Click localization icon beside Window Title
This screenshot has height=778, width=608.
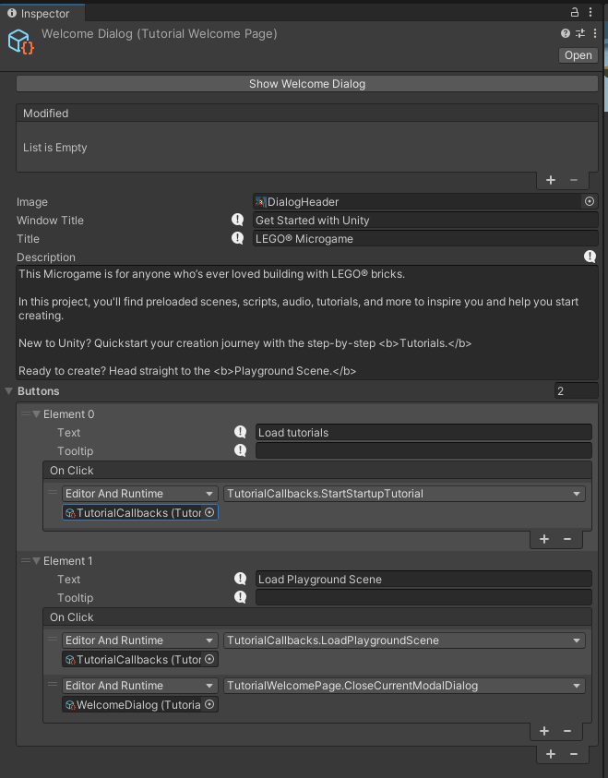(x=237, y=220)
